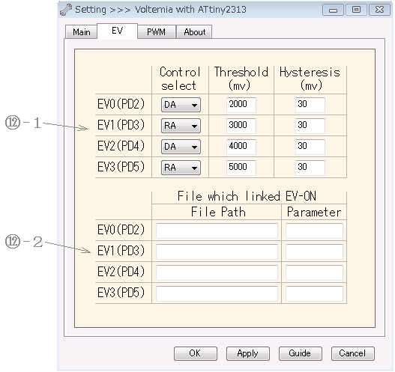This screenshot has width=395, height=372.
Task: Click the EV0 threshold field showing 2000
Action: coord(241,105)
